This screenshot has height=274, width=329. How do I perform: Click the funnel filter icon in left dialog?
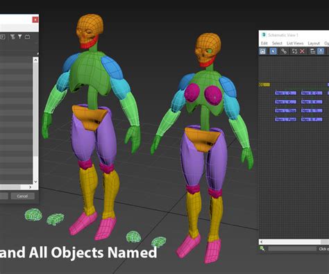(x=20, y=37)
